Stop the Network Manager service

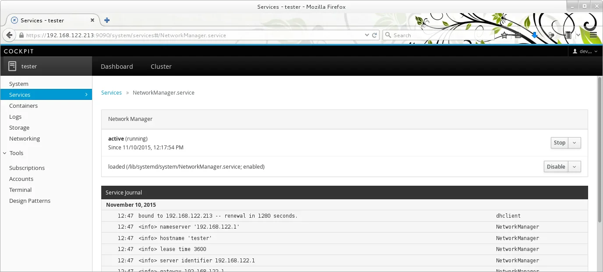click(x=559, y=143)
